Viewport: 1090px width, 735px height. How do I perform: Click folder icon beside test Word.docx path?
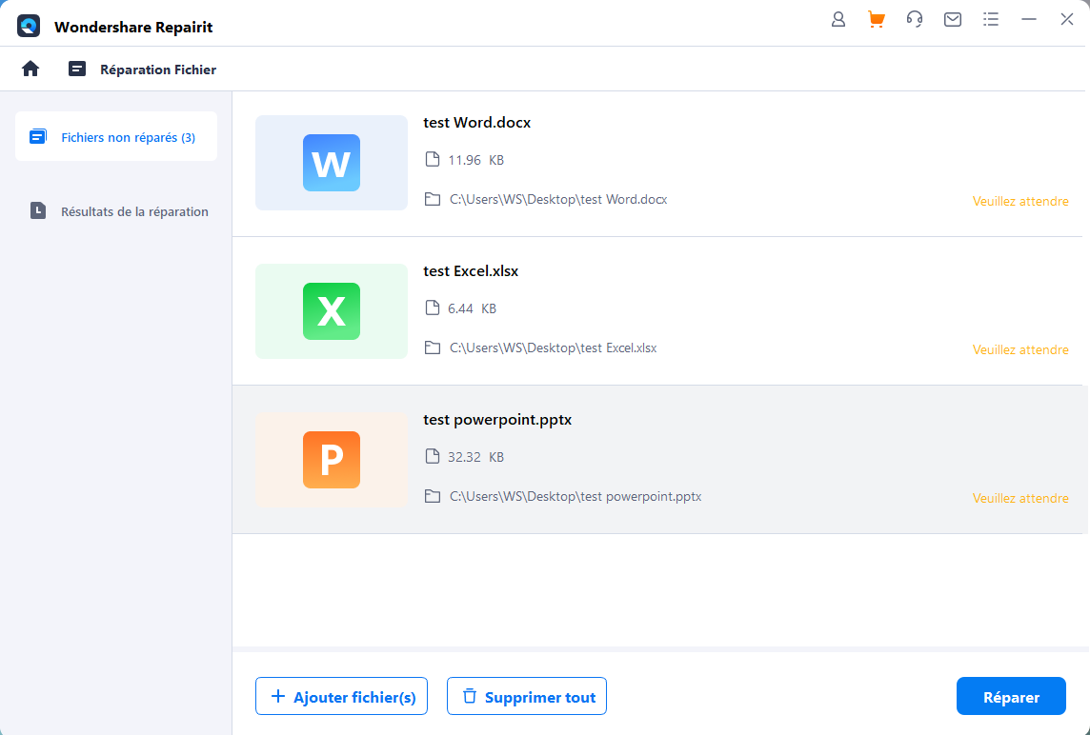pyautogui.click(x=433, y=199)
